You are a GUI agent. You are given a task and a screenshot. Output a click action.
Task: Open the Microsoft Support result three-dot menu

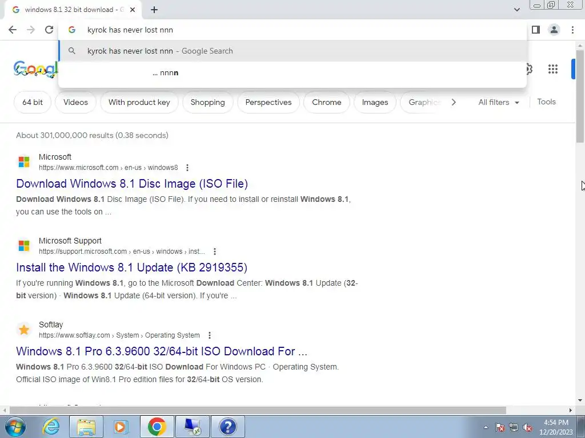[x=215, y=252]
